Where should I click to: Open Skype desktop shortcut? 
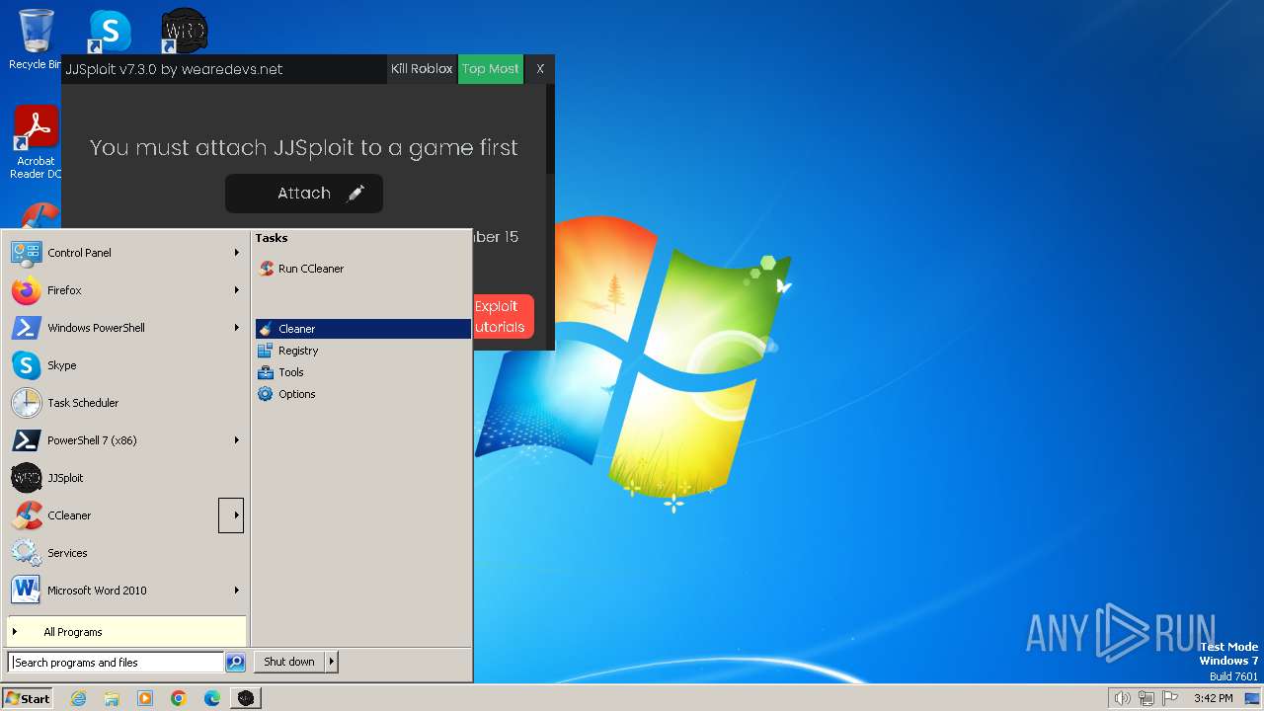110,32
